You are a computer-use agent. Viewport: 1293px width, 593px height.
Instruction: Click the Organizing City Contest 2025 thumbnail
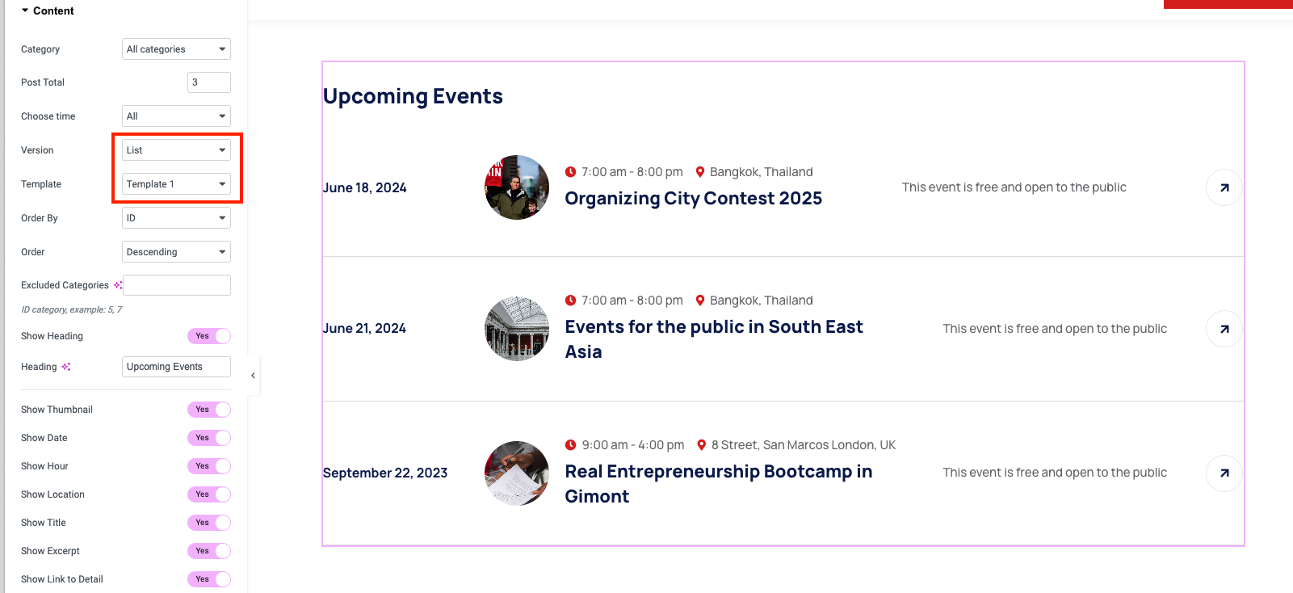[516, 187]
